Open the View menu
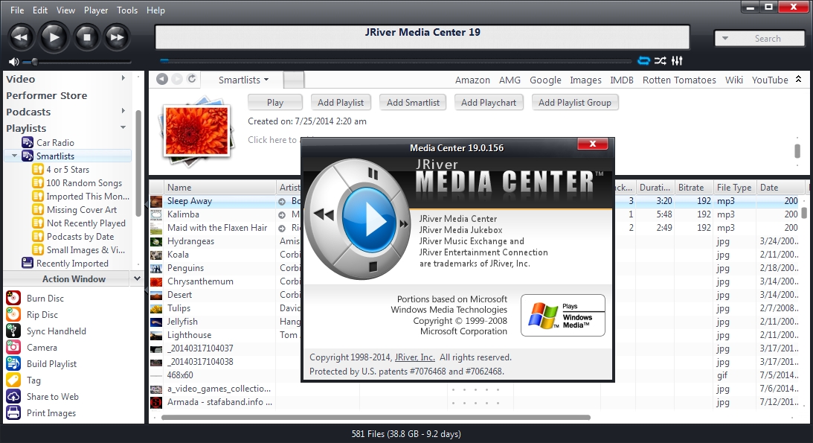813x443 pixels. [66, 10]
